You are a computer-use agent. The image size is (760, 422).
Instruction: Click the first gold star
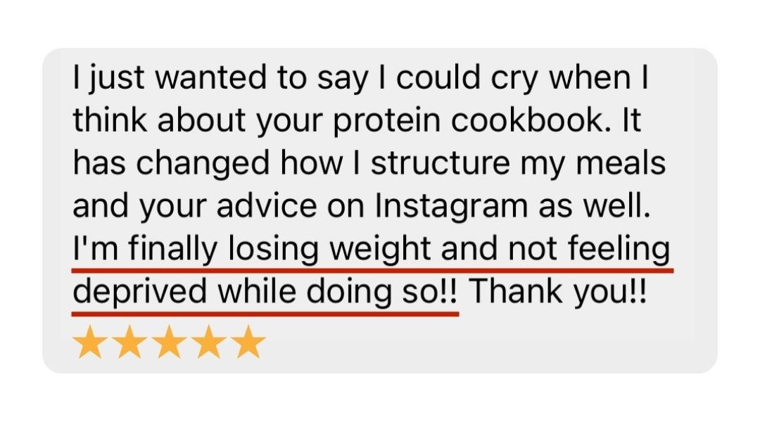pos(90,342)
